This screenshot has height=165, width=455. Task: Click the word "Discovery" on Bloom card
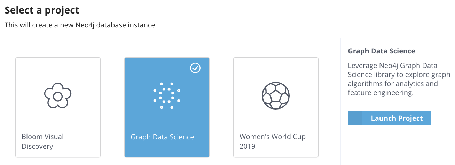(x=37, y=146)
